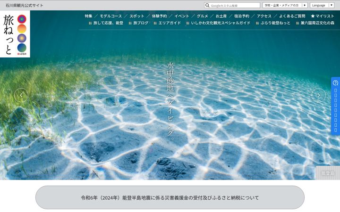Open the 特集 menu item
This screenshot has width=340, height=212.
tap(88, 16)
